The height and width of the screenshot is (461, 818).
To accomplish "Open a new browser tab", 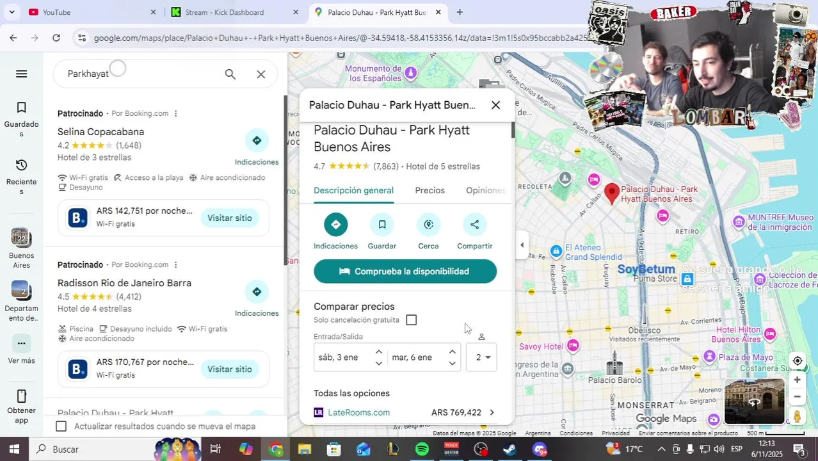I will click(460, 12).
